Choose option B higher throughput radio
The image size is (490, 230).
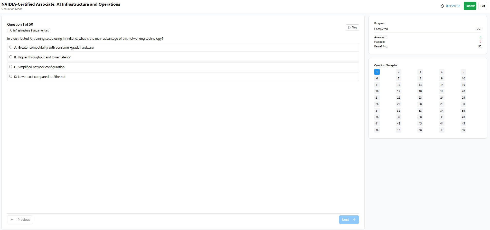(11, 57)
